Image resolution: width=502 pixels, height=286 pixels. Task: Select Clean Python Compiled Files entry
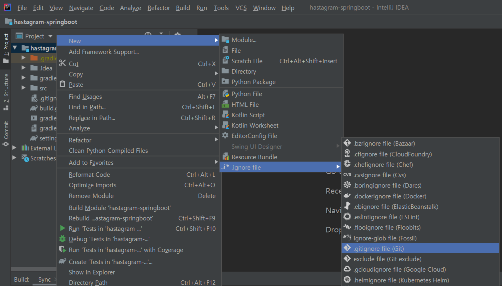coord(138,150)
